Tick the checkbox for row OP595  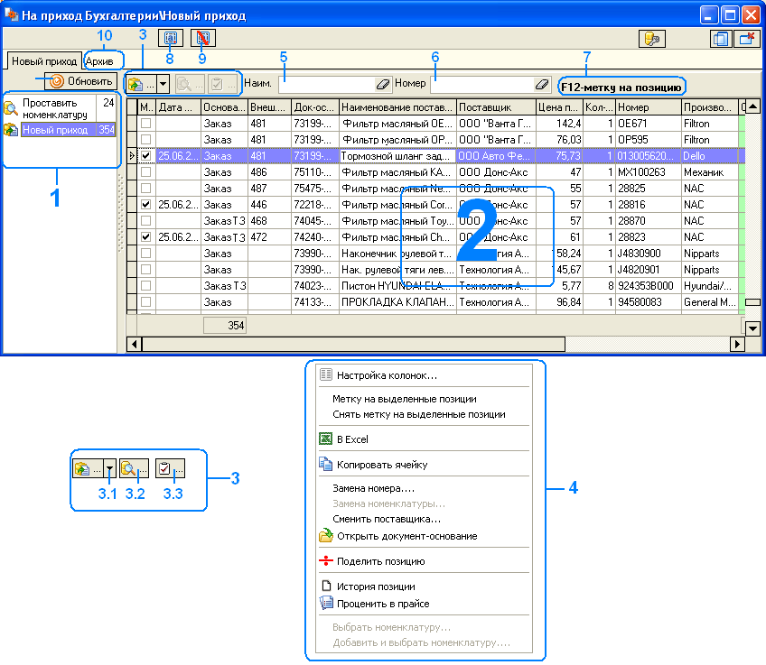point(145,140)
